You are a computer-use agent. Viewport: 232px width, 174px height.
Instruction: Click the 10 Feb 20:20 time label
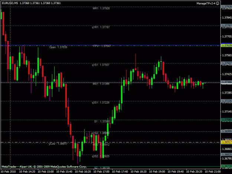[x=194, y=172]
